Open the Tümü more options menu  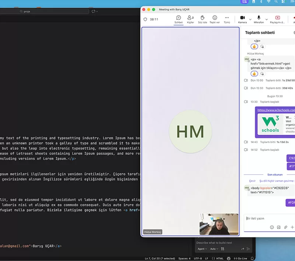[227, 20]
